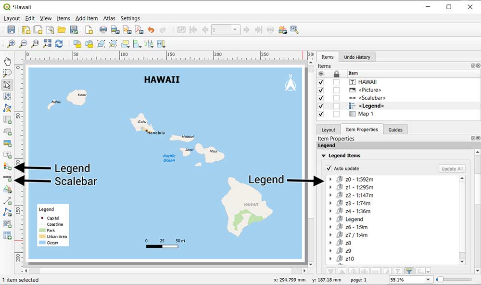This screenshot has width=481, height=285.
Task: Select the Add Map tool
Action: (7, 120)
